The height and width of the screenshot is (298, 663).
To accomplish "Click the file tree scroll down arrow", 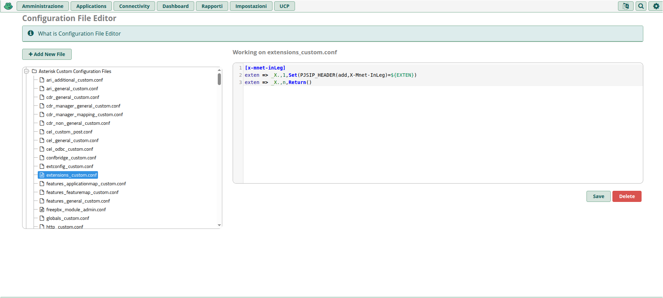I will coord(219,225).
